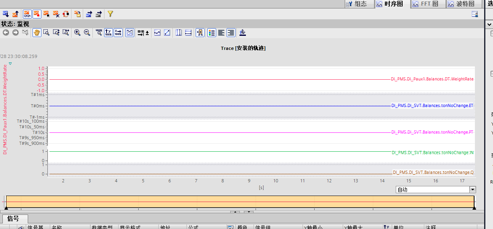Toggle the arrange signals in tracks icon

pos(129,33)
